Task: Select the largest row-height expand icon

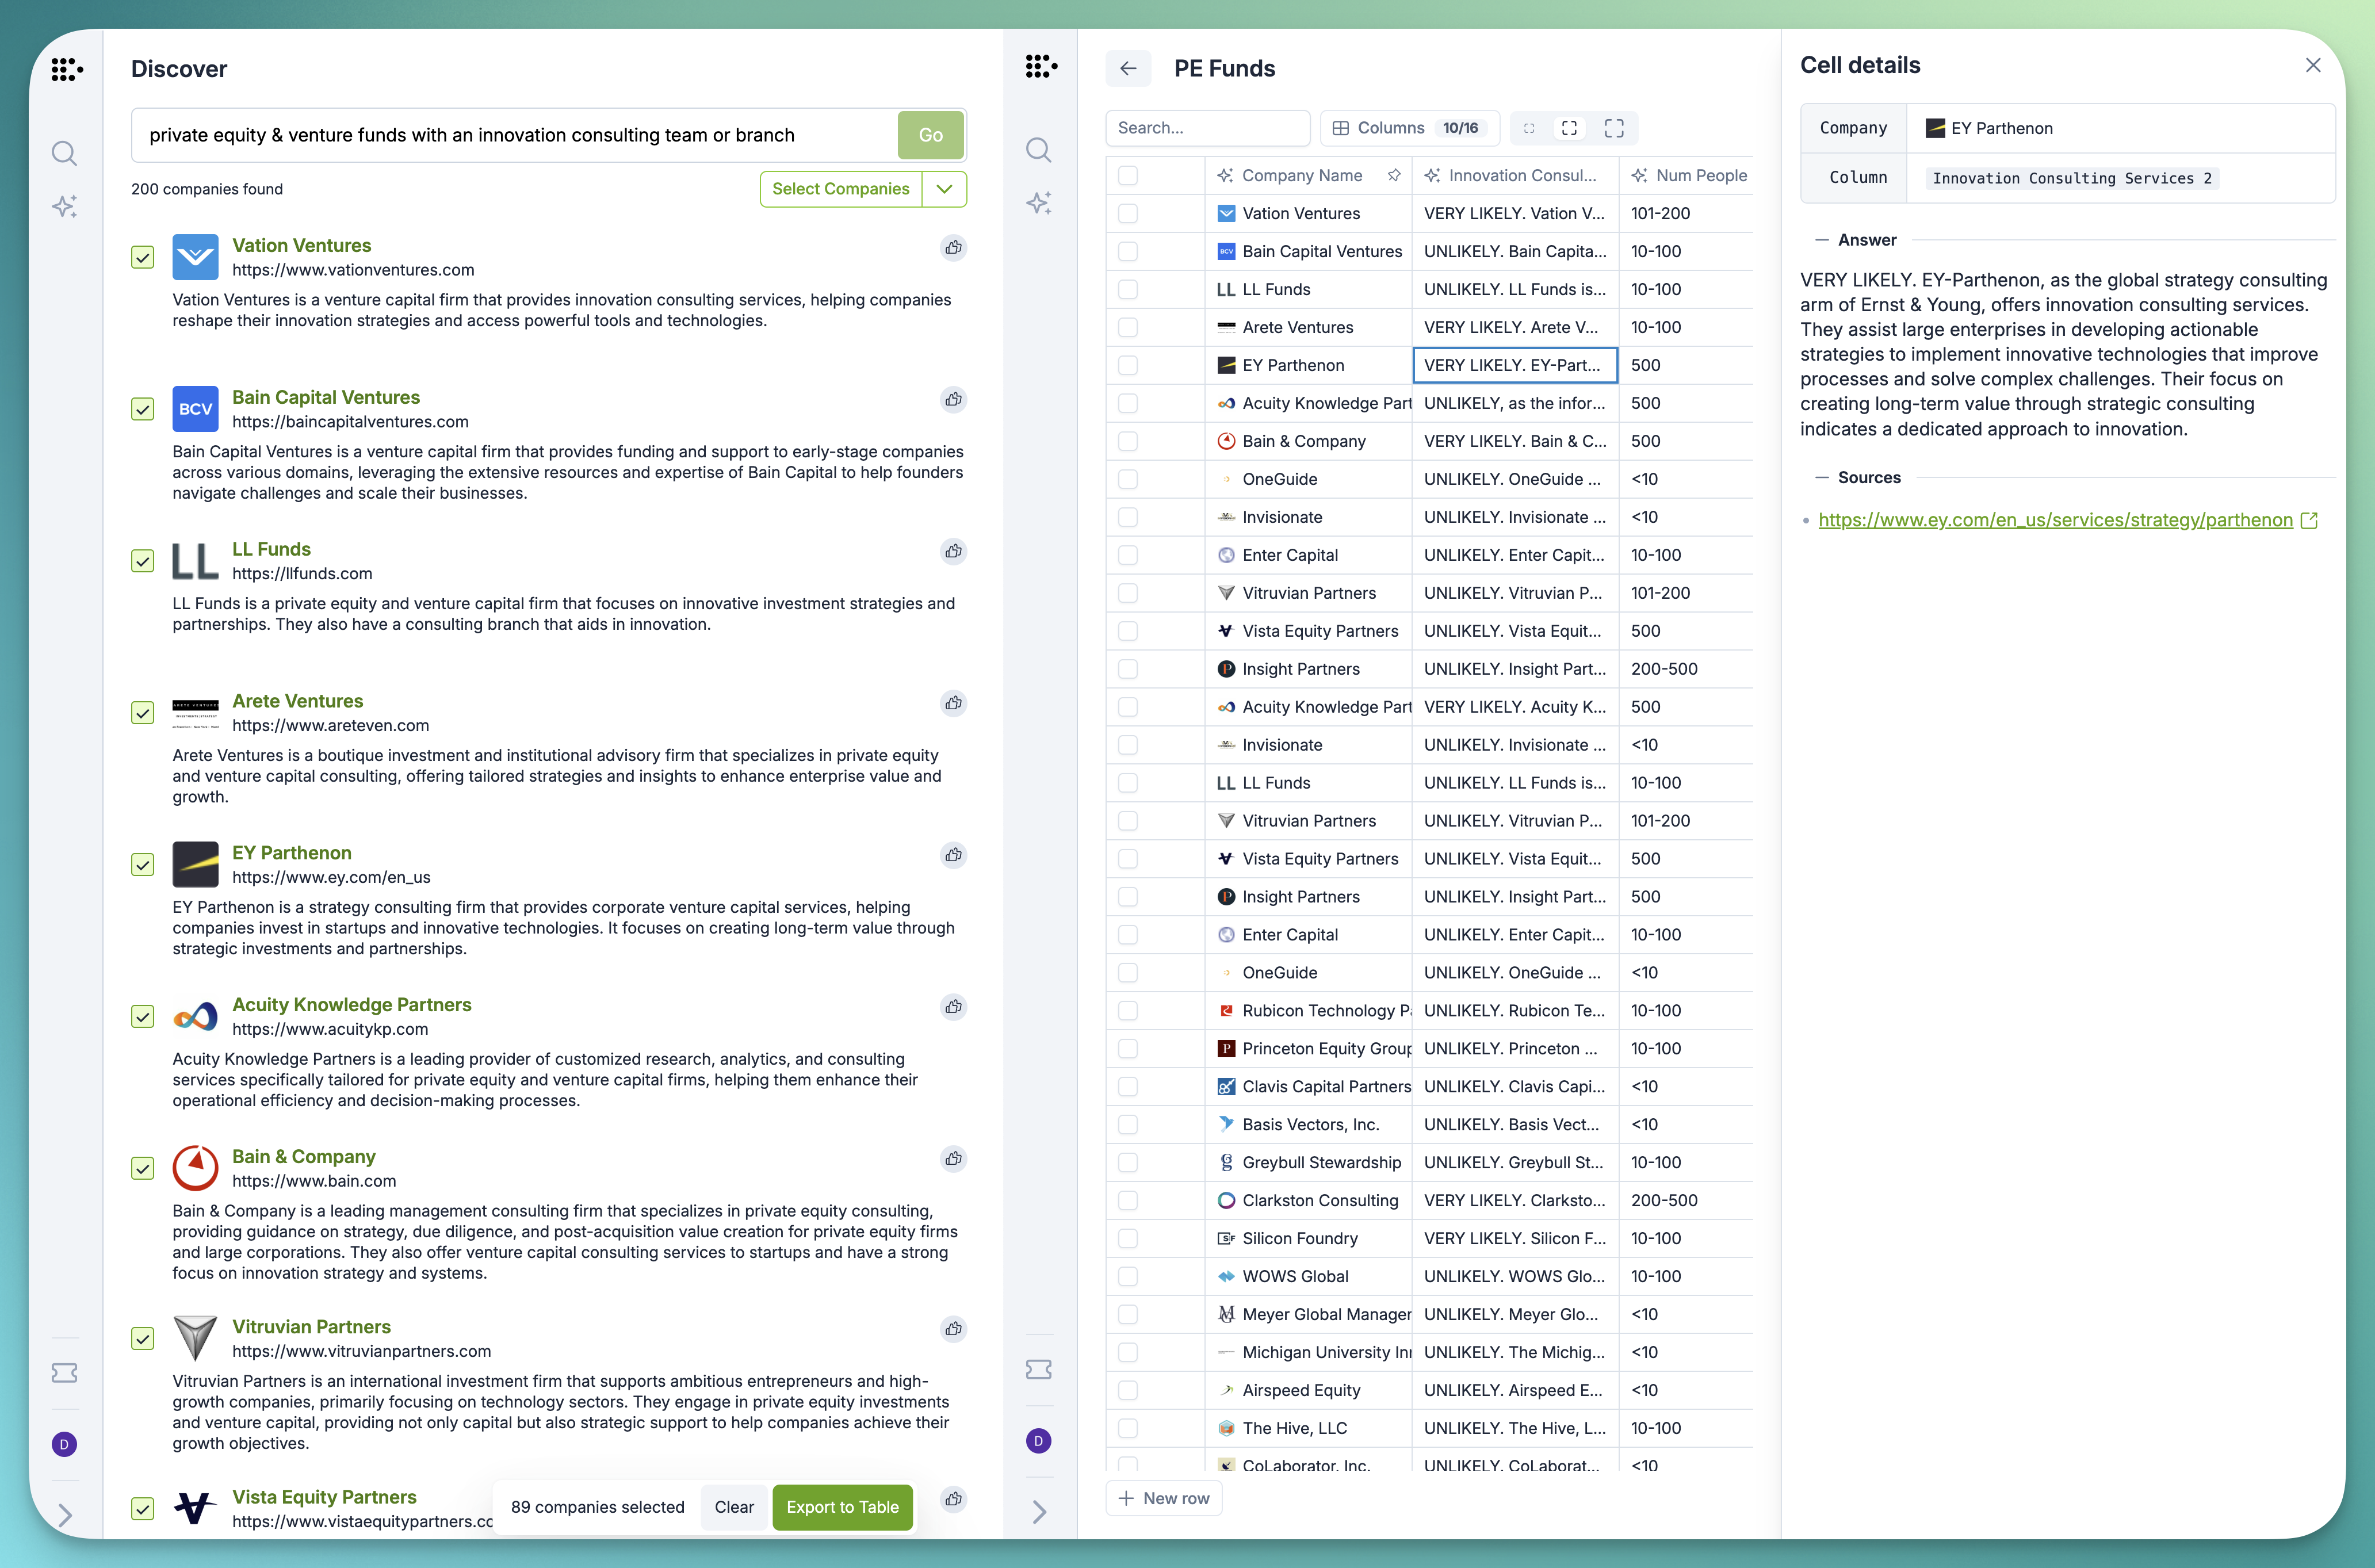Action: click(x=1613, y=128)
